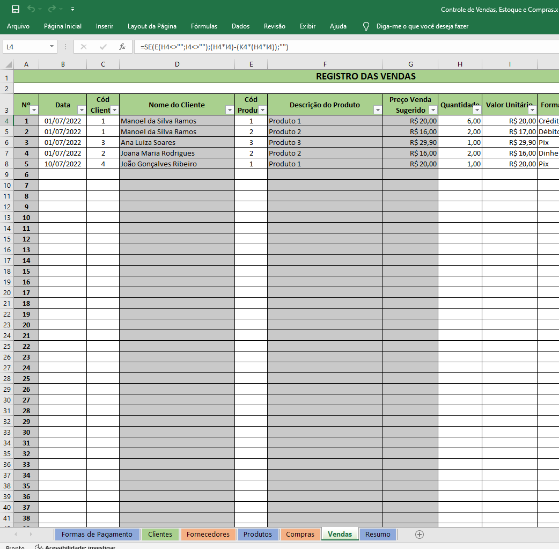Select the cell with Ana Luiza Soares
Screen dimensions: 559x549
click(x=176, y=142)
